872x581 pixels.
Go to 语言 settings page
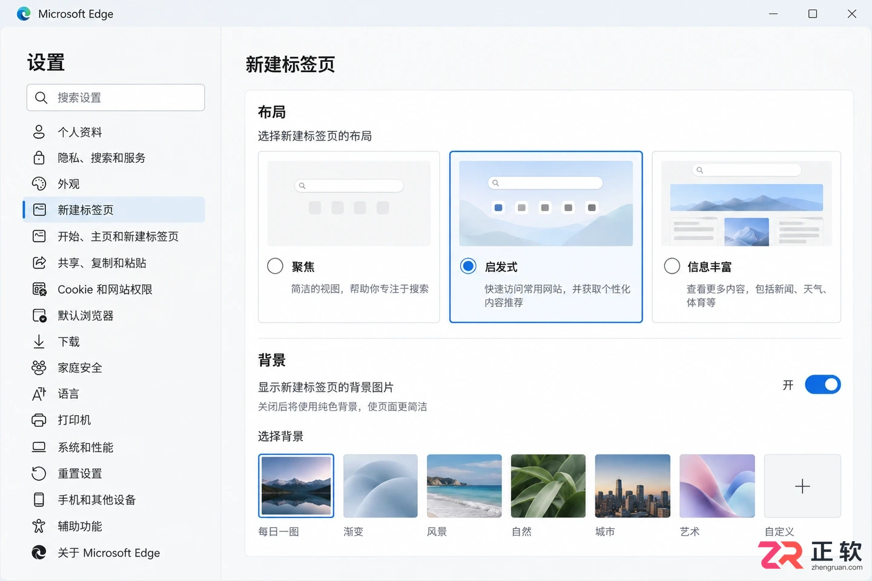pos(114,394)
